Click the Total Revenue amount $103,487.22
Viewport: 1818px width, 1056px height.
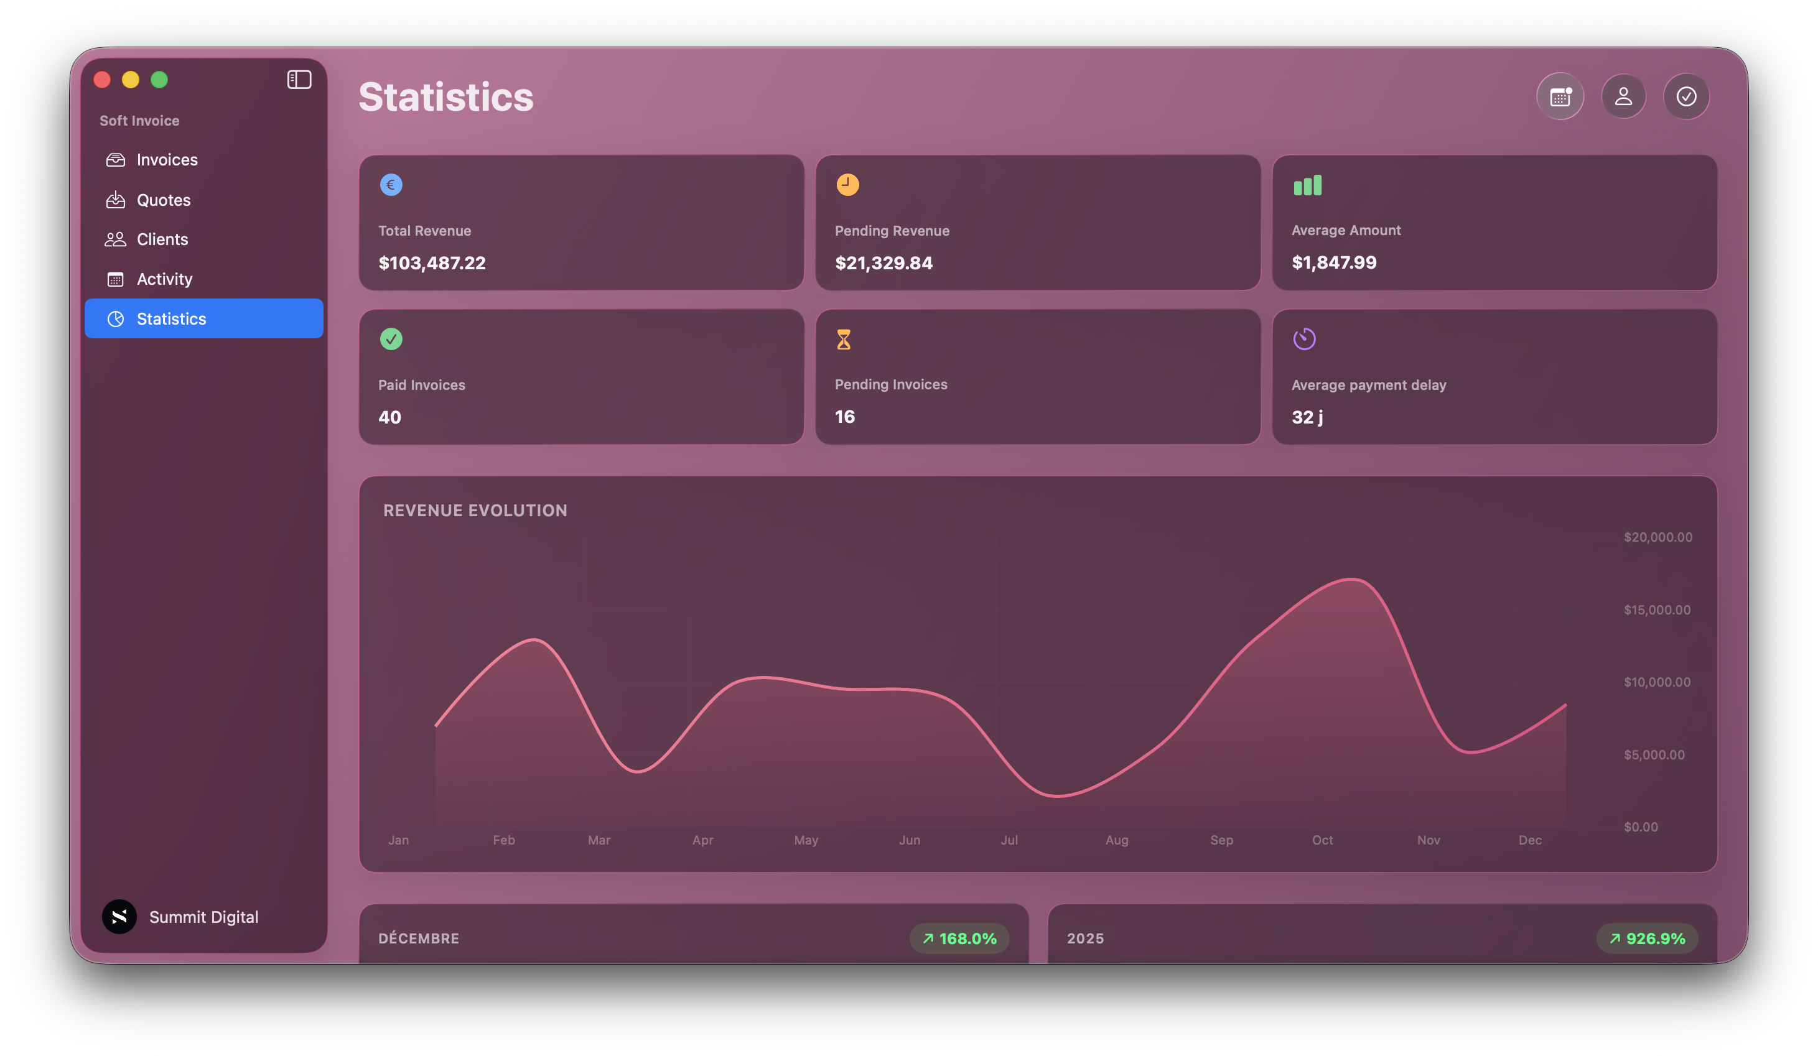(x=432, y=263)
